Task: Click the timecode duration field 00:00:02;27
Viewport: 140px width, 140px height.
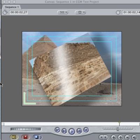Action: coord(19,12)
